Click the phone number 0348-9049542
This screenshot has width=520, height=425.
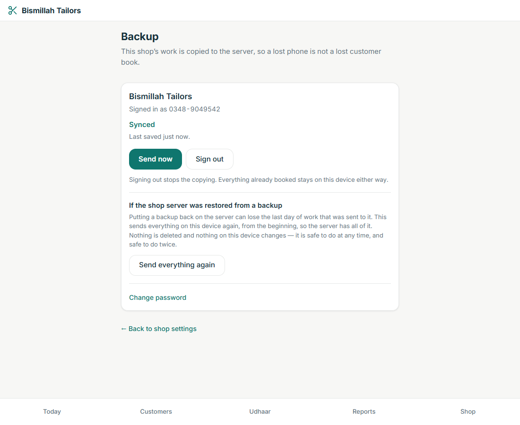194,109
